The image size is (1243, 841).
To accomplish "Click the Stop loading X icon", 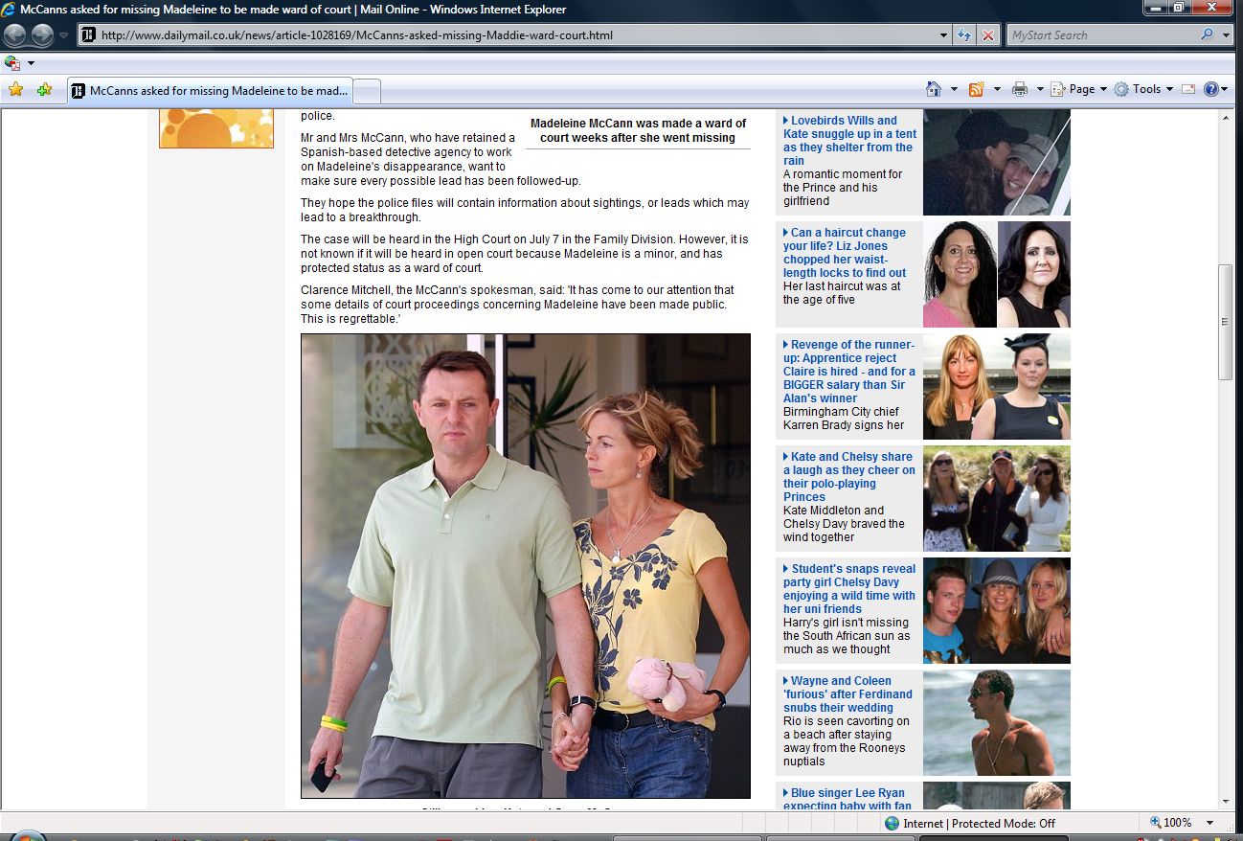I will pos(988,35).
